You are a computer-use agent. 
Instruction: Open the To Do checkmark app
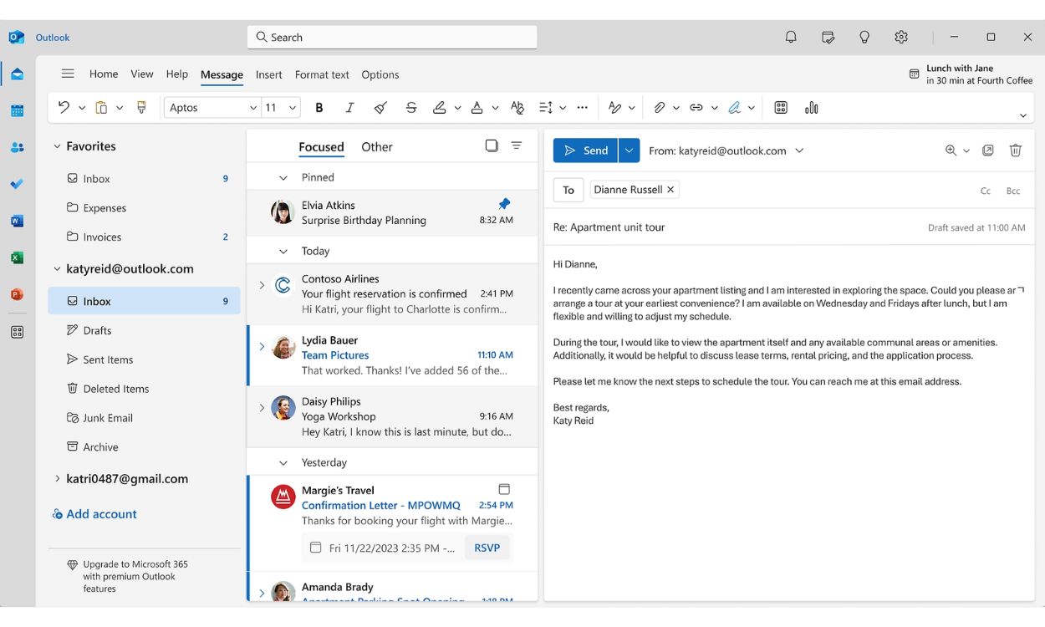tap(17, 184)
